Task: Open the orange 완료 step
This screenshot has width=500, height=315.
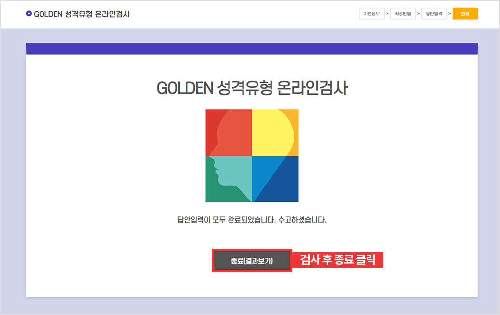Action: 465,14
